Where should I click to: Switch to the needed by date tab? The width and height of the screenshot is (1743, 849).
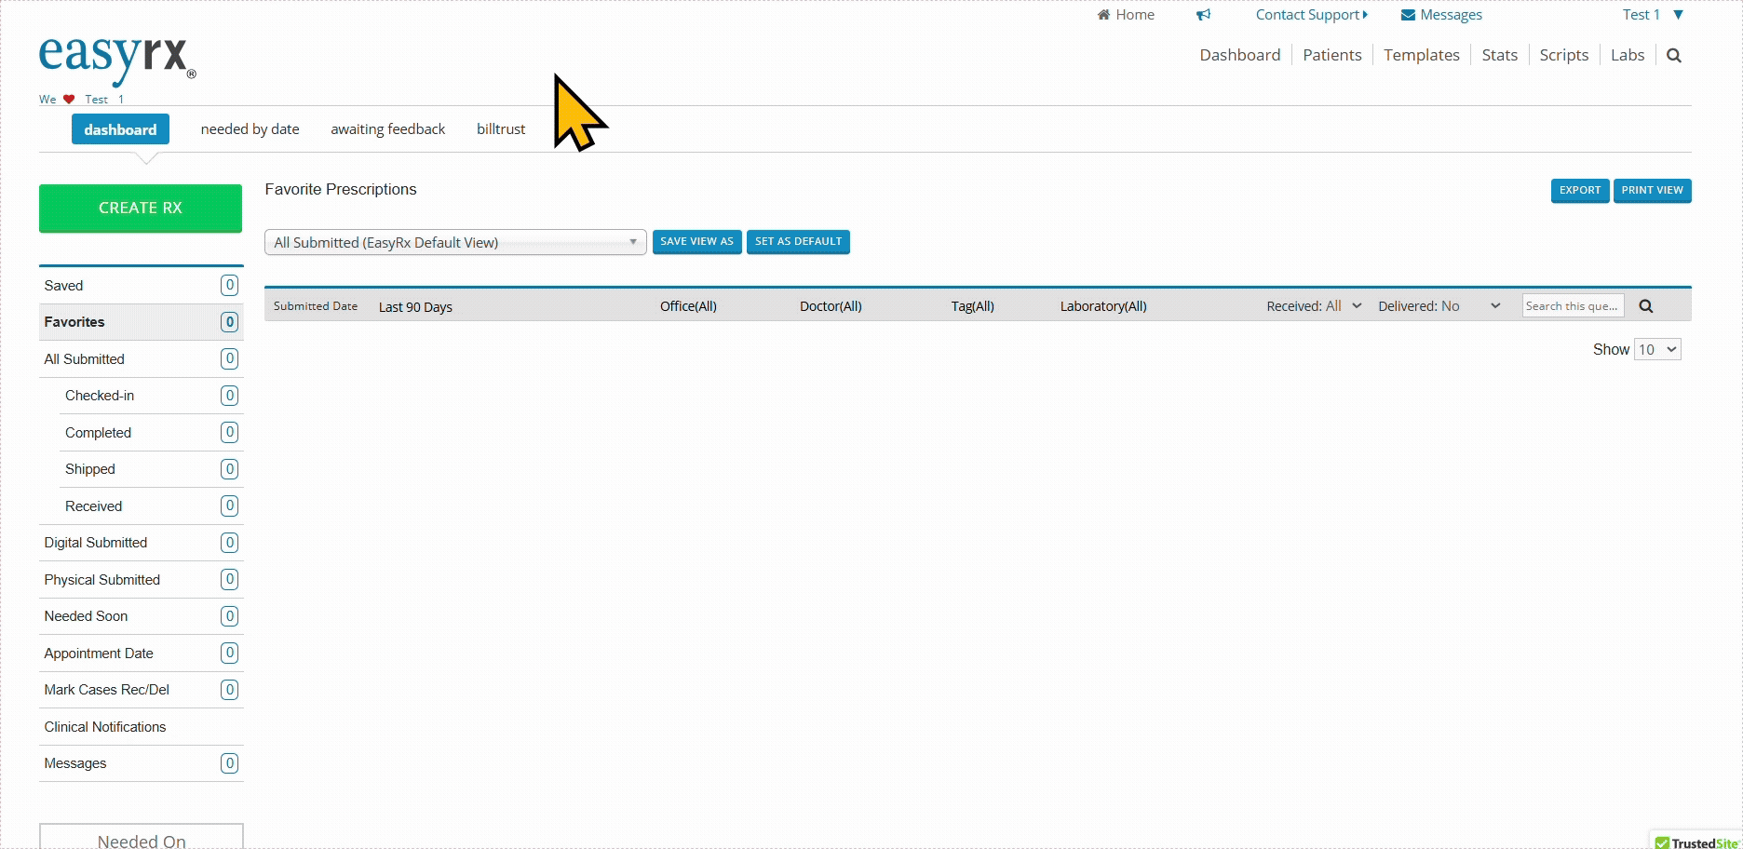(x=250, y=129)
